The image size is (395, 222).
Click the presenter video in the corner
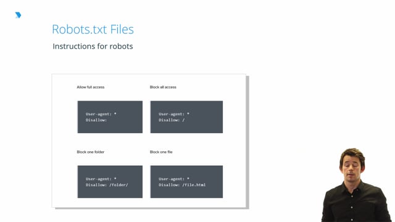click(356, 185)
